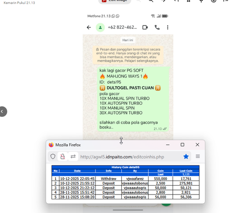Image resolution: width=235 pixels, height=213 pixels.
Task: Open the three-dot chat options menu
Action: (x=168, y=27)
